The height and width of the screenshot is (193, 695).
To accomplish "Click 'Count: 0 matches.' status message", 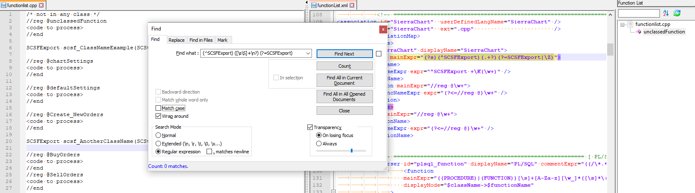I will (168, 166).
